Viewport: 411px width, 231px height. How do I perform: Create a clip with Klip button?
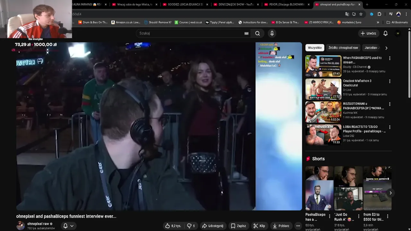pyautogui.click(x=259, y=226)
